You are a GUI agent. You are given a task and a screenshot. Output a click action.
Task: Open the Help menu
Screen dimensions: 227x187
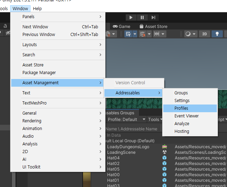37,9
